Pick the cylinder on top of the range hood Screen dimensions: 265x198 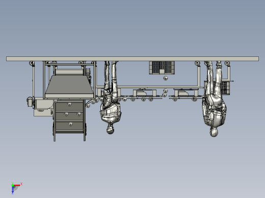70,72
